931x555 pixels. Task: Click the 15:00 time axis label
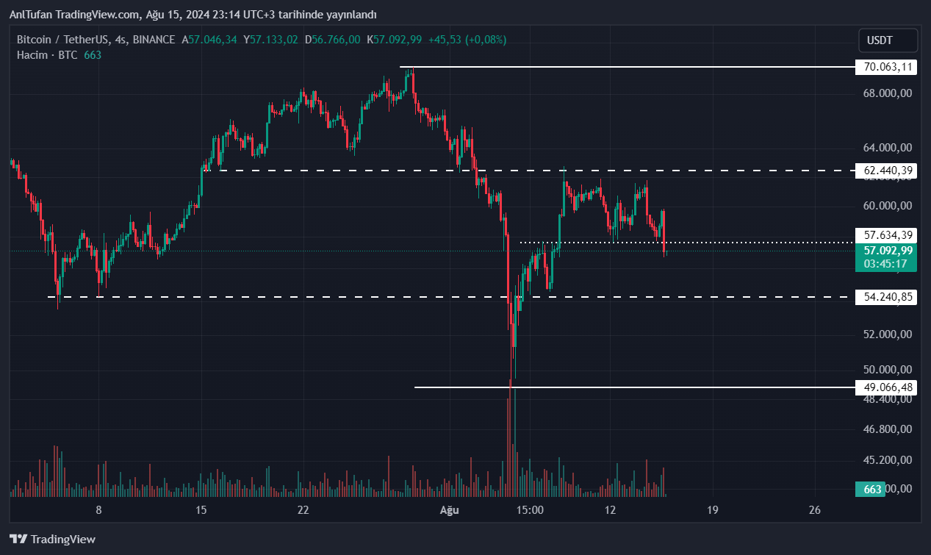pyautogui.click(x=530, y=509)
